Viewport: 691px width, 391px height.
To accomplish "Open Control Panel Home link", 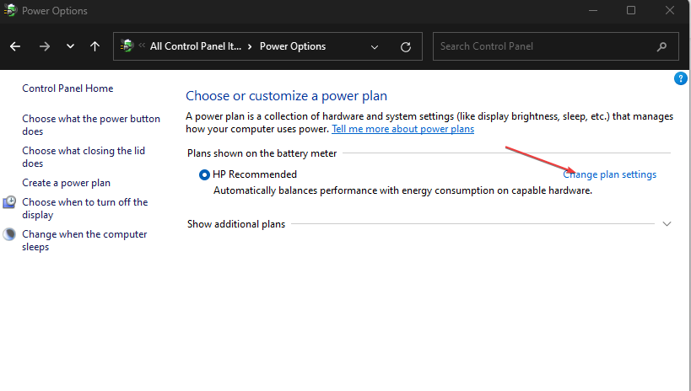I will (x=67, y=88).
